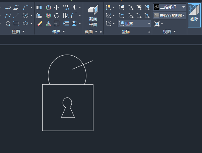Select the keyhole shape in drawing
Screen dimensions: 202x153
coord(68,118)
